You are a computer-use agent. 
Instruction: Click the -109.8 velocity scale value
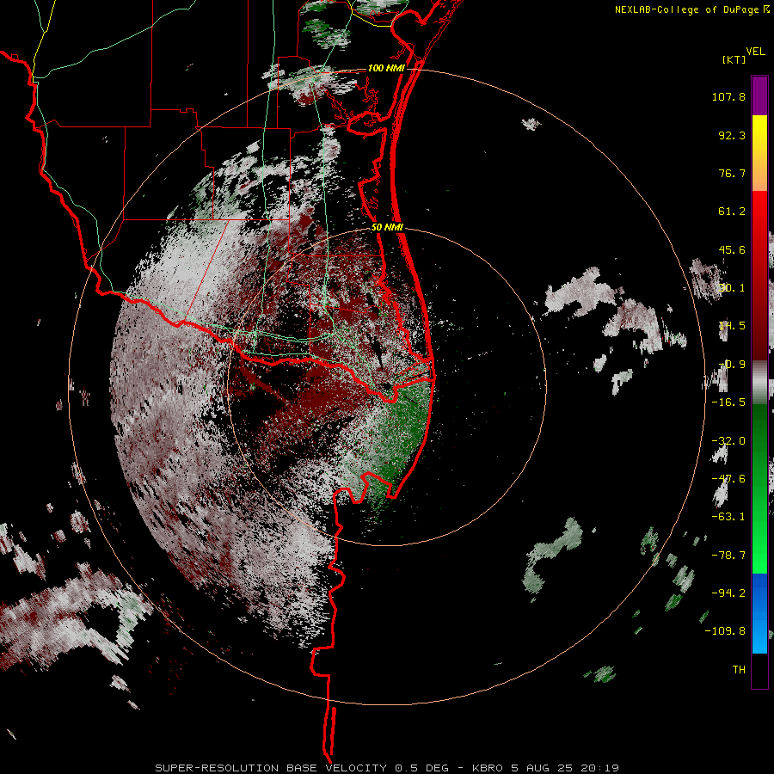click(725, 631)
